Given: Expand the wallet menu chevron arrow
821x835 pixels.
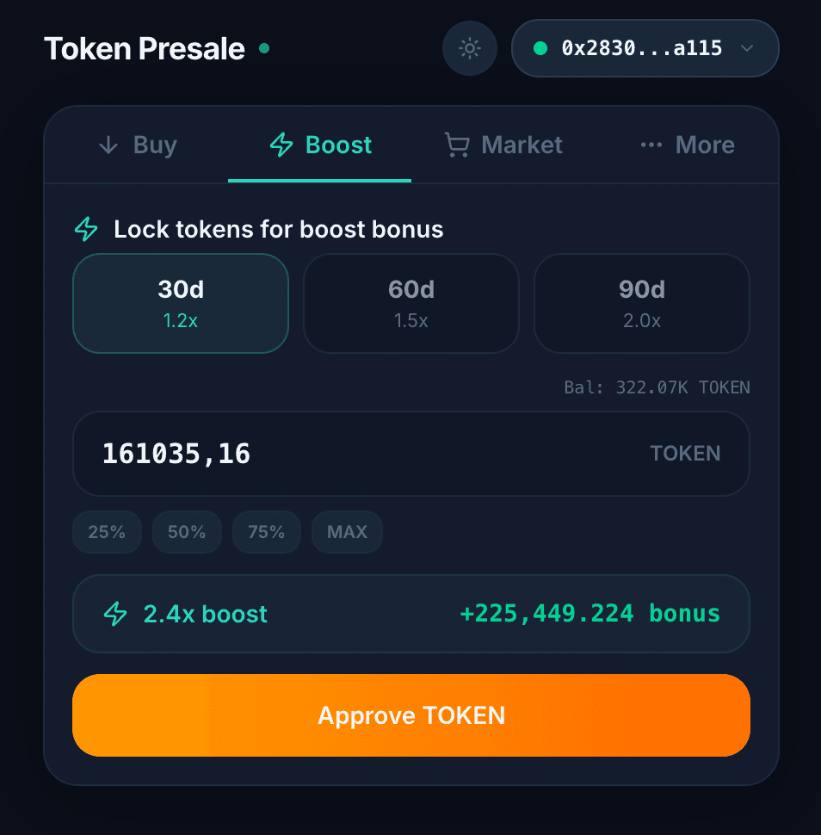Looking at the screenshot, I should point(747,48).
